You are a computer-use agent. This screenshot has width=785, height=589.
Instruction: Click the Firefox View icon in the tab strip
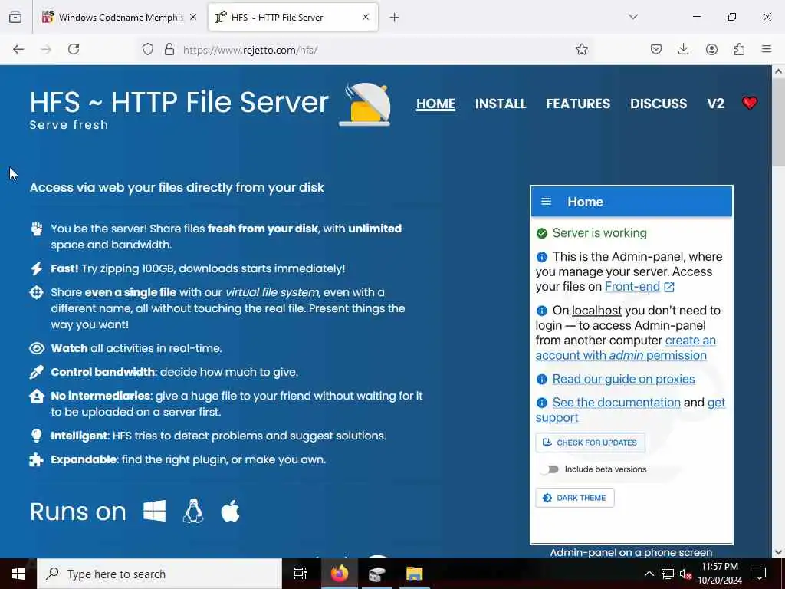click(x=15, y=17)
